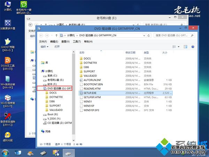Image resolution: width=209 pixels, height=157 pixels.
Task: Select 软件 (F:) drive in tree
Action: [50, 84]
